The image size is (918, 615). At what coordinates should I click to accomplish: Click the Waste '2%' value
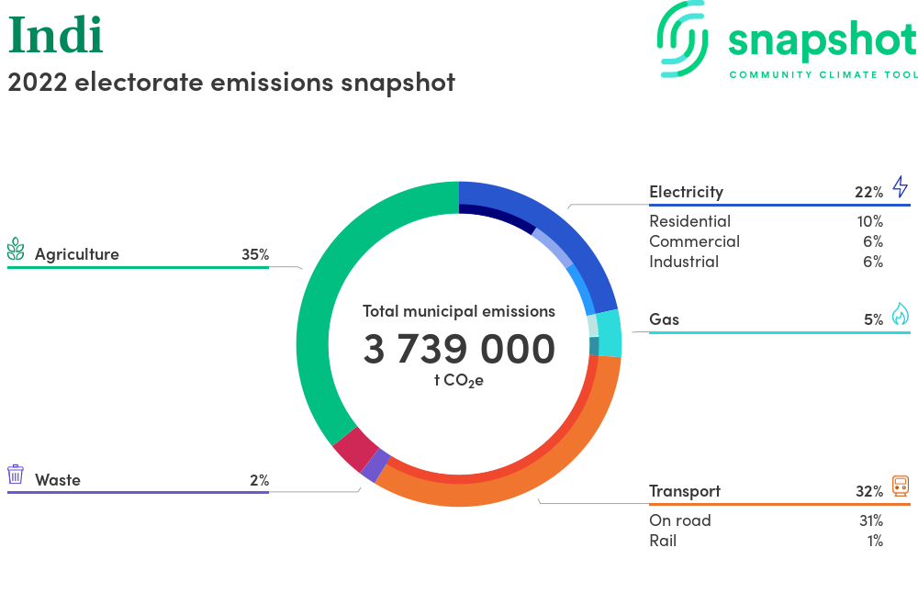tap(260, 480)
